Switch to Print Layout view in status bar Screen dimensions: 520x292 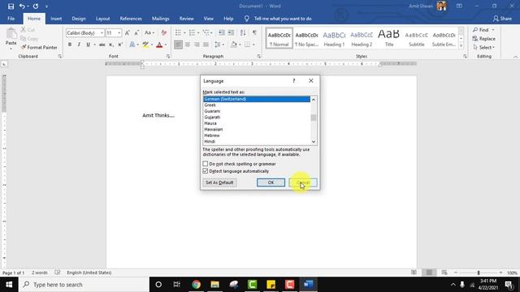(429, 273)
